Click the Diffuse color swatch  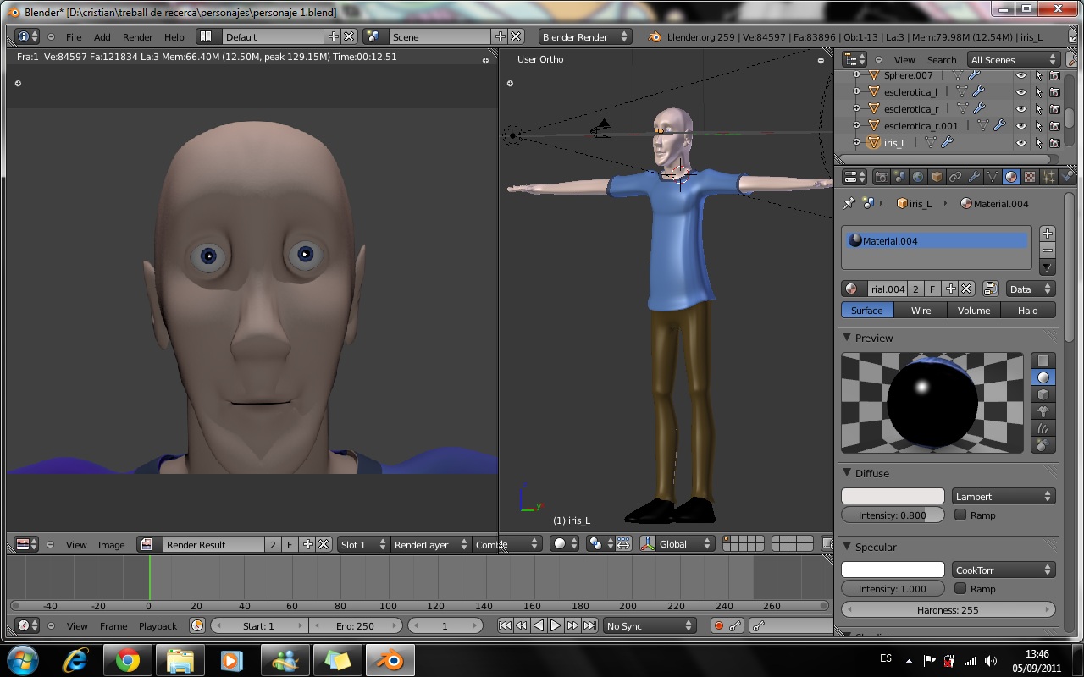pos(893,497)
